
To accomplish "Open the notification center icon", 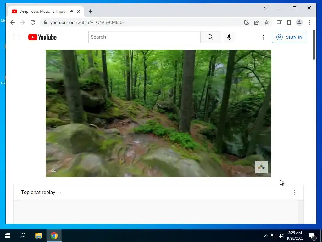I will click(x=312, y=236).
